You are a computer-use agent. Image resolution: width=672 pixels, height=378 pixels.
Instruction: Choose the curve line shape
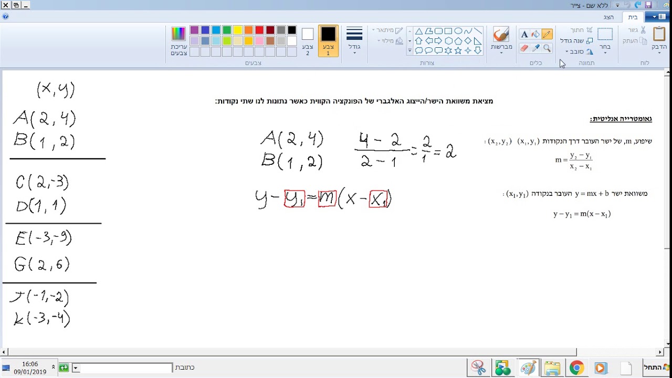point(468,31)
